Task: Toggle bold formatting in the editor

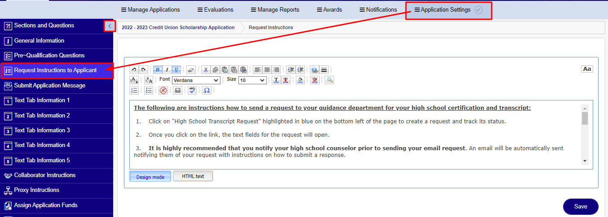Action: point(158,70)
